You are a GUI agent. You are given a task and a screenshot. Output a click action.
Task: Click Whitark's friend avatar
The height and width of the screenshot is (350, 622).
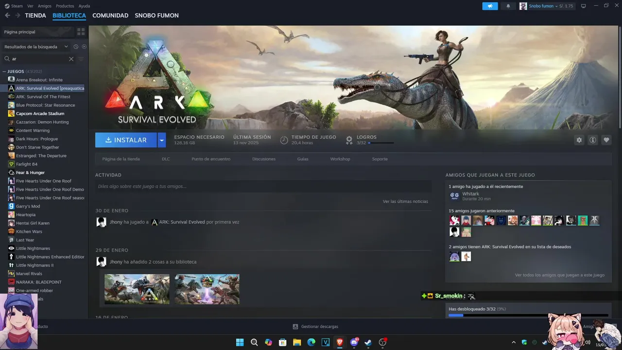coord(454,196)
